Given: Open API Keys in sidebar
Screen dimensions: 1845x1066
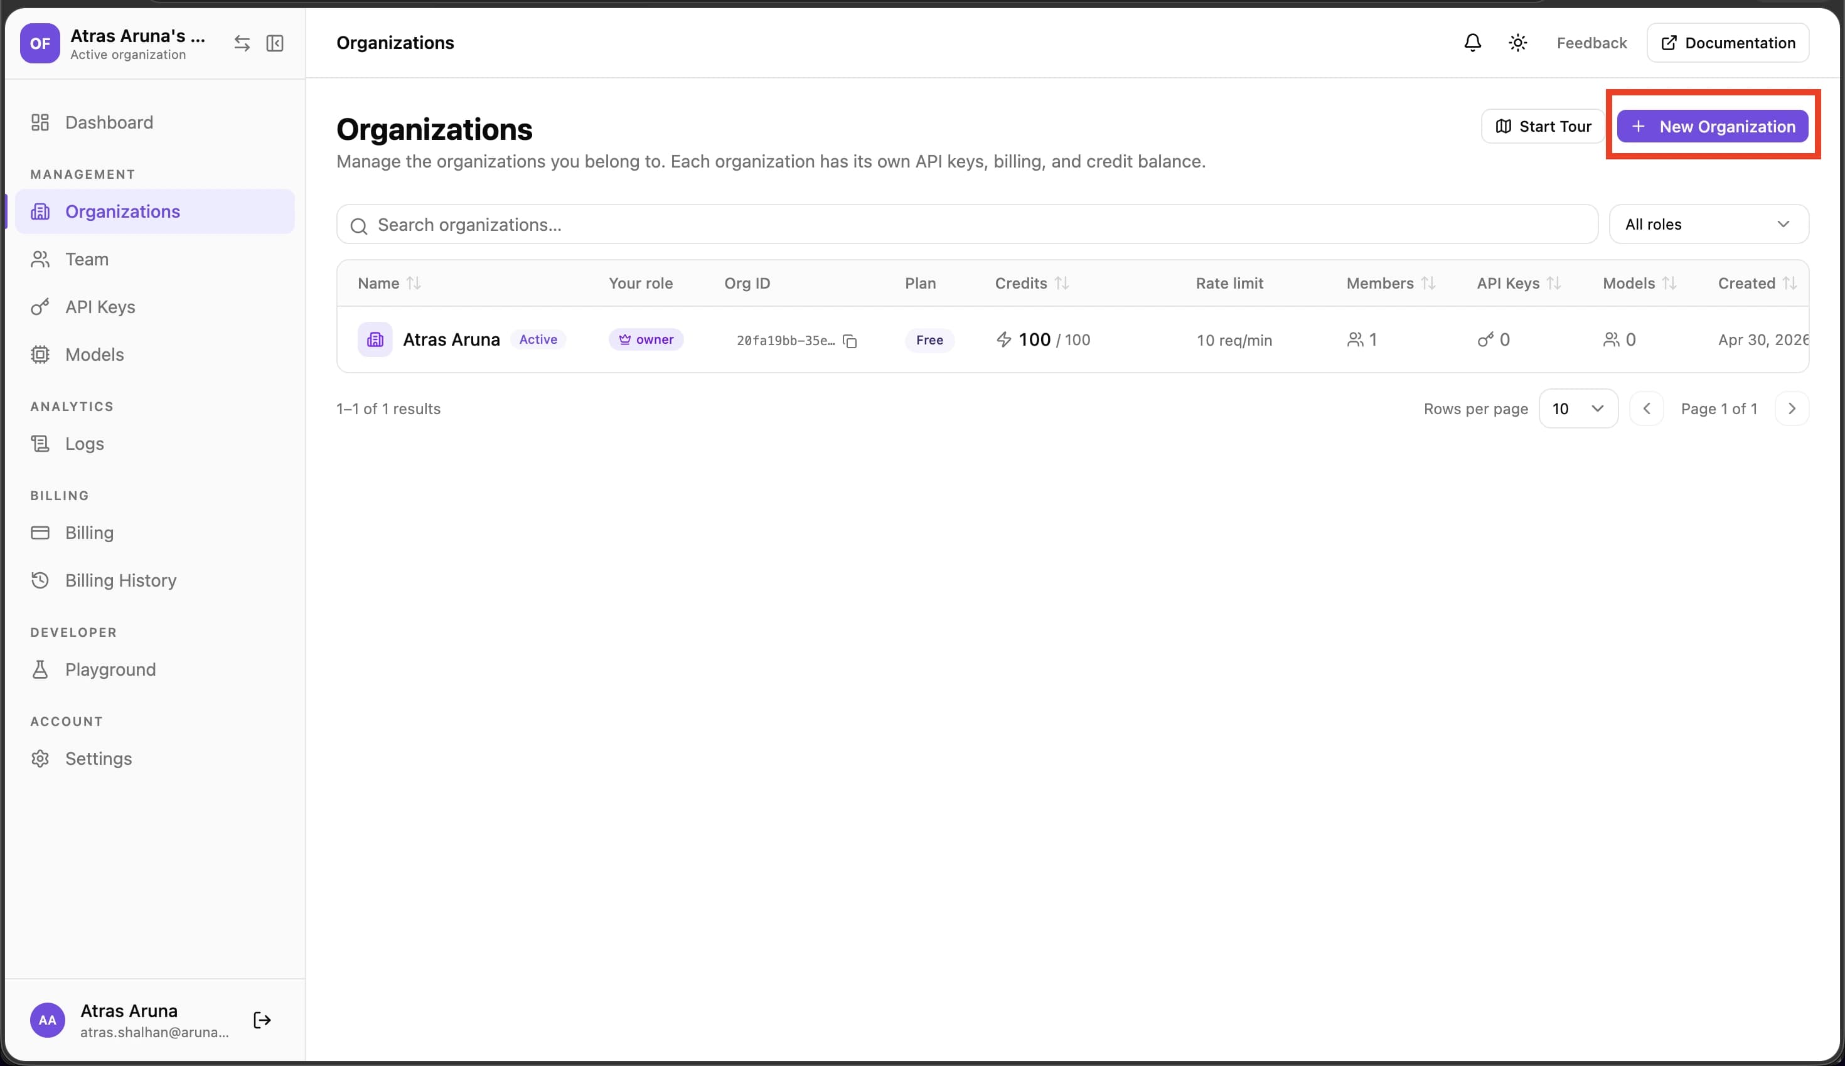Looking at the screenshot, I should (x=154, y=307).
